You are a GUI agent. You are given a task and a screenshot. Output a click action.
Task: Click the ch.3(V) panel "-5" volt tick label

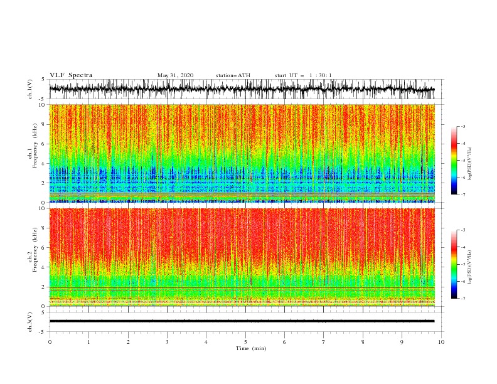(43, 332)
